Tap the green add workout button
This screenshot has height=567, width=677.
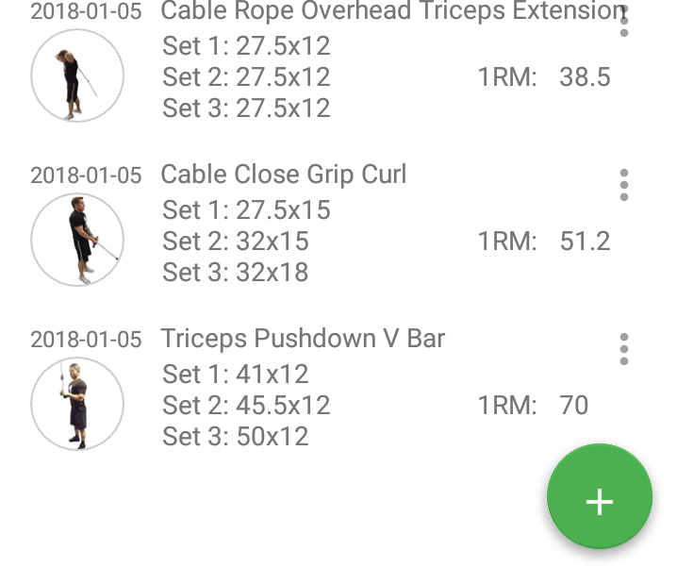click(x=599, y=497)
